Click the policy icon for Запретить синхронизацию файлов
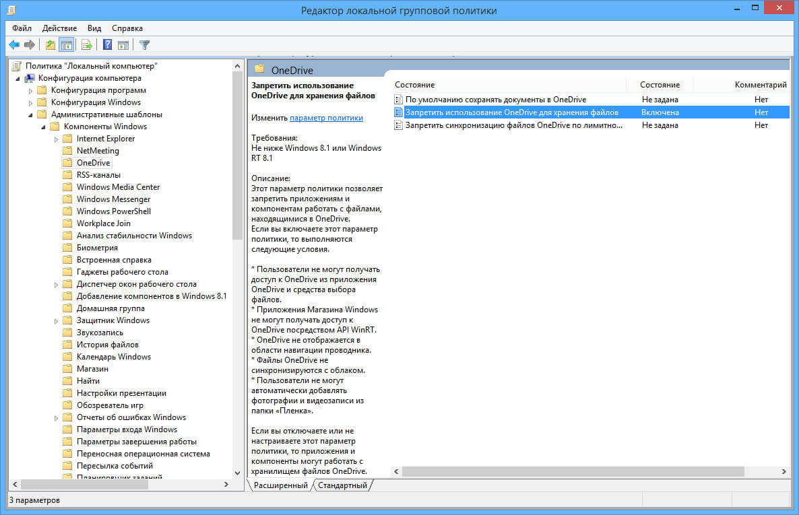Screen dimensions: 799x515 [x=398, y=125]
